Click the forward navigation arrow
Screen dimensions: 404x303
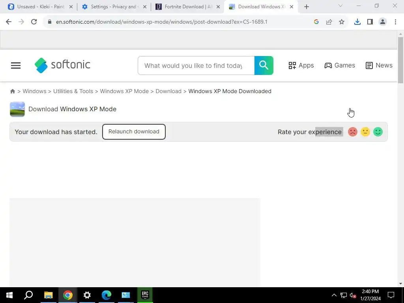tap(21, 22)
